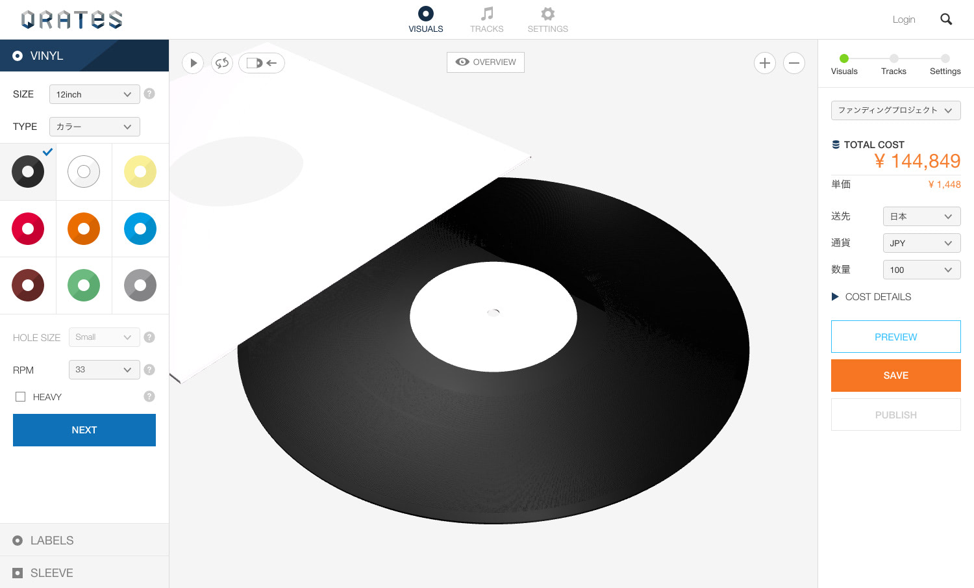Switch to the TRACKS tab
Image resolution: width=974 pixels, height=588 pixels.
[486, 19]
